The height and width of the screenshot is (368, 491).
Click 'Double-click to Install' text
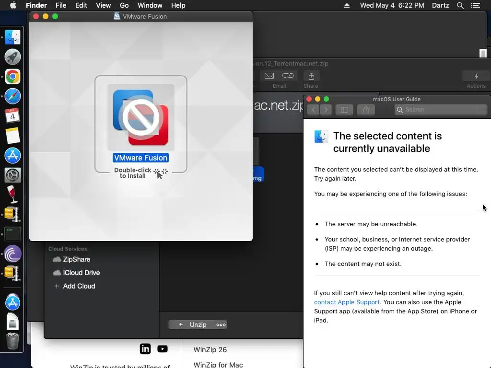click(x=132, y=173)
